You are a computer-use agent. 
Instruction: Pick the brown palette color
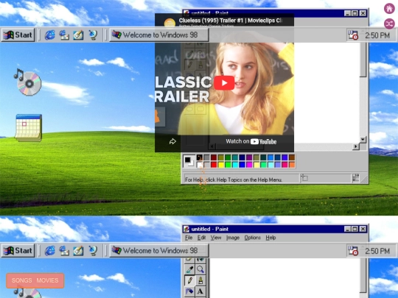point(292,158)
